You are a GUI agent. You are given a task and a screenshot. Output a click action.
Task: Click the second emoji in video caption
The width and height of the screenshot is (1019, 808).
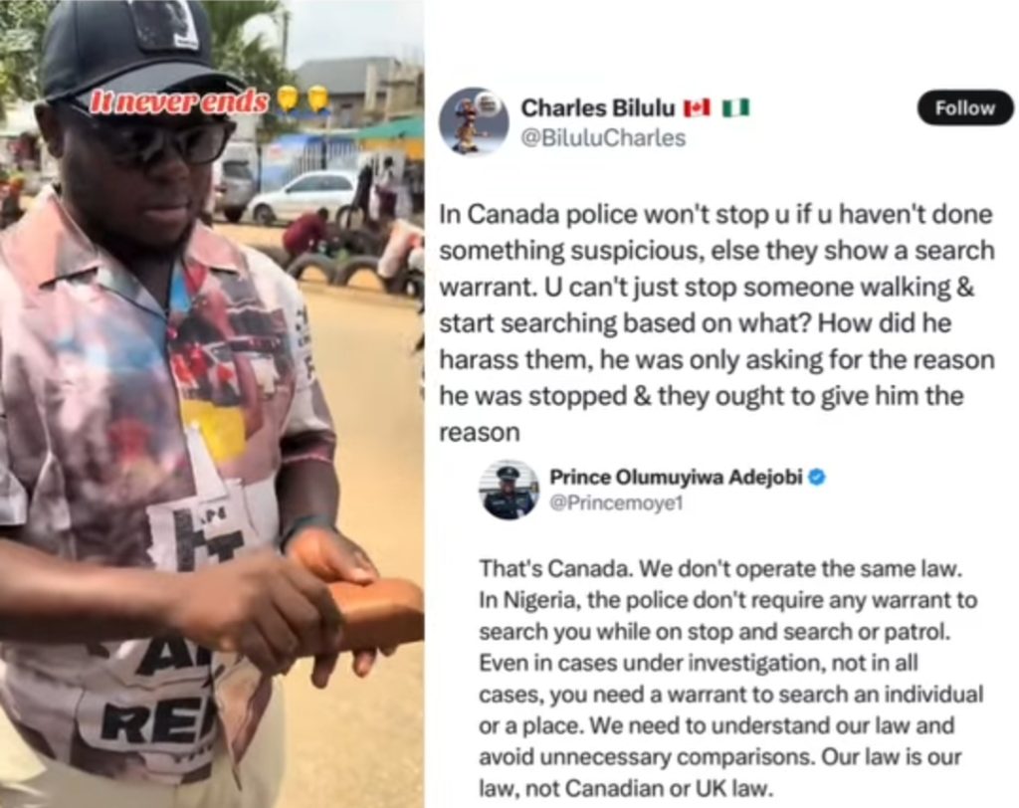click(x=315, y=100)
